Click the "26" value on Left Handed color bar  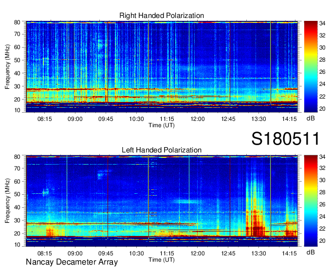[x=322, y=204]
